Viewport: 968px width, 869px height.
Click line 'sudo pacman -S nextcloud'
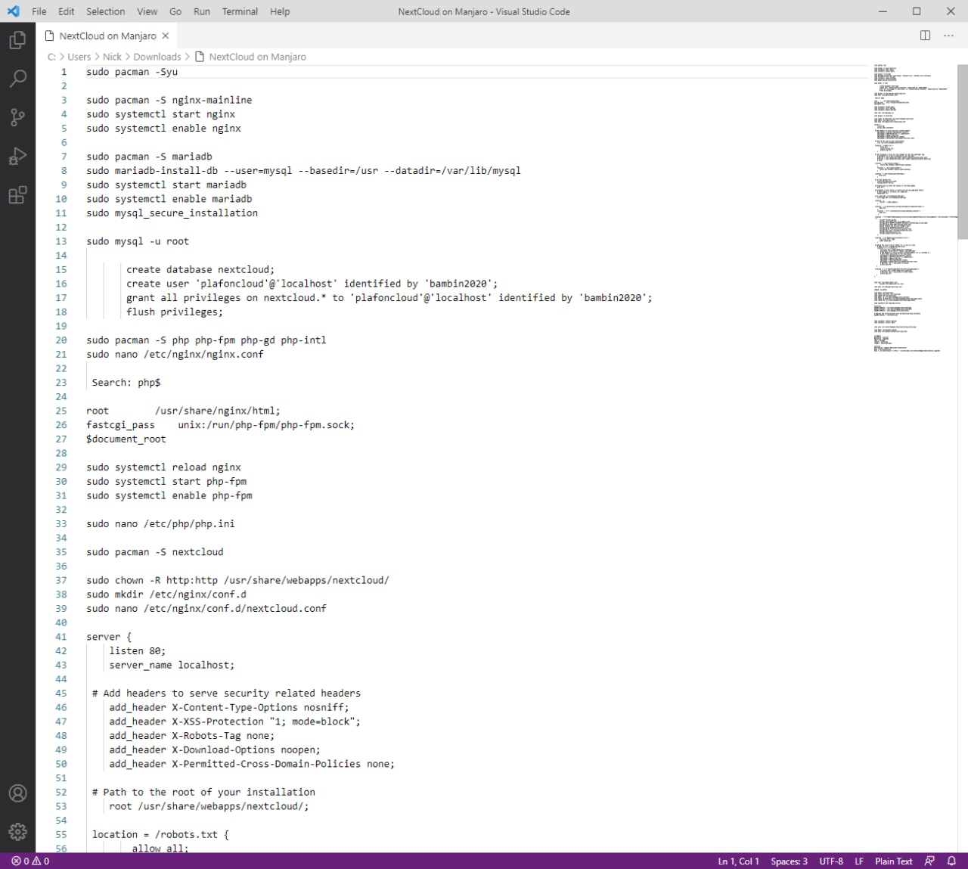pyautogui.click(x=155, y=552)
